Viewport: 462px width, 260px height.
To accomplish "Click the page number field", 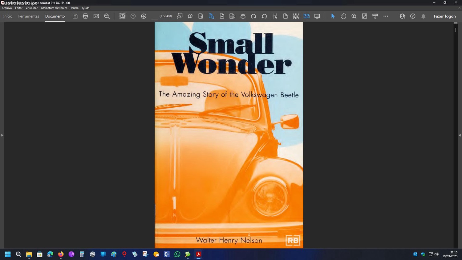I will click(x=155, y=16).
